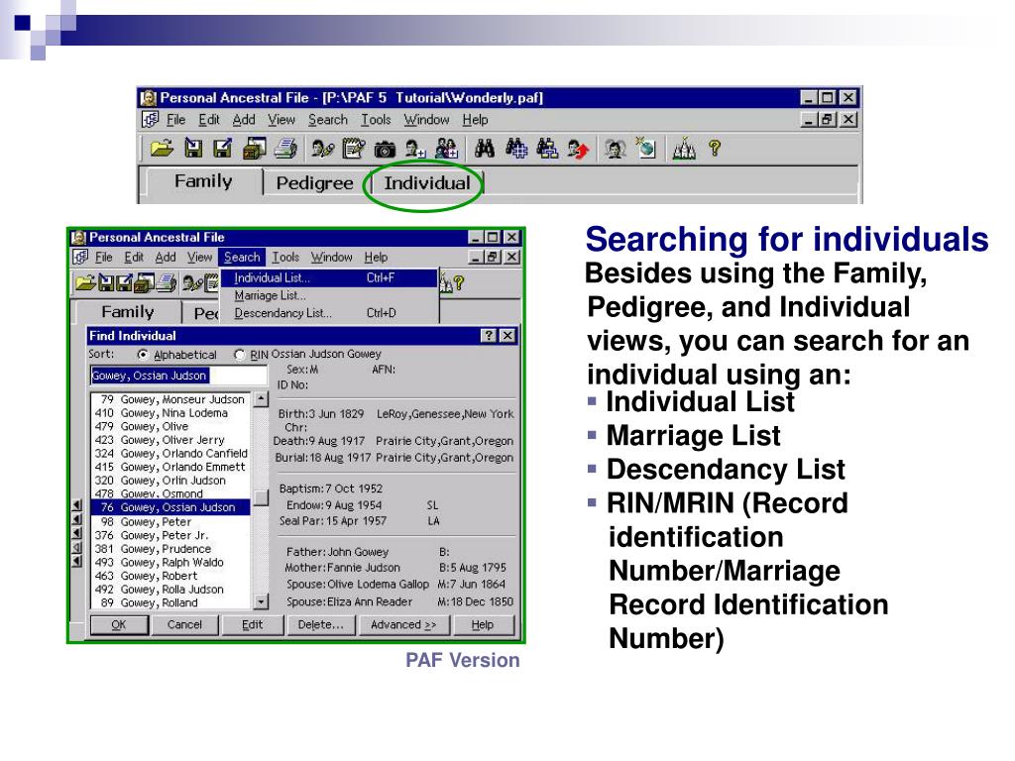The width and height of the screenshot is (1015, 761).
Task: Select list row '376 Gowey, Peter Jr.'
Action: pos(170,536)
